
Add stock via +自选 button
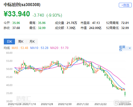(x=125, y=5)
